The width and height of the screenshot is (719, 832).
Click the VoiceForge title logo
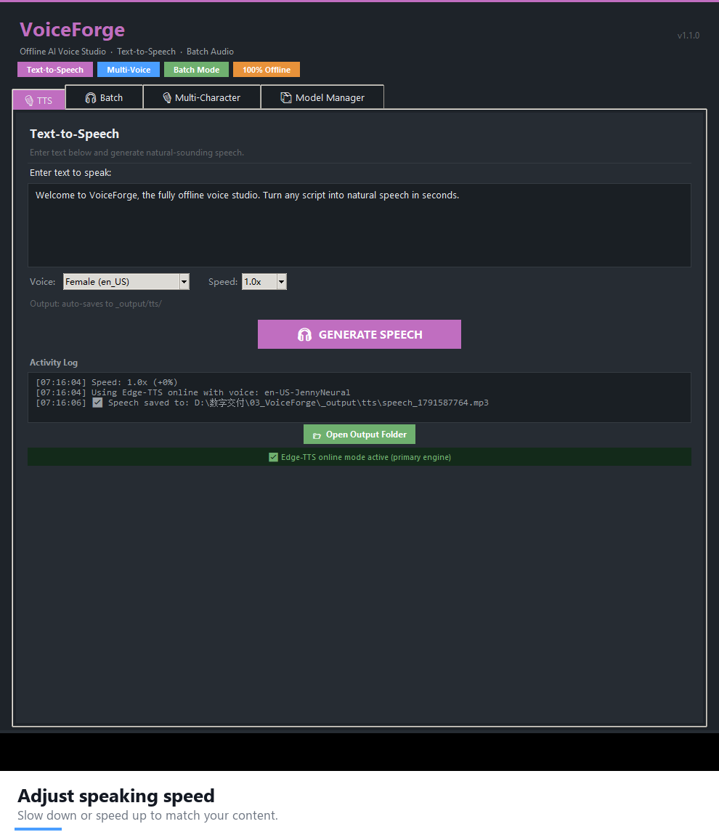point(72,30)
